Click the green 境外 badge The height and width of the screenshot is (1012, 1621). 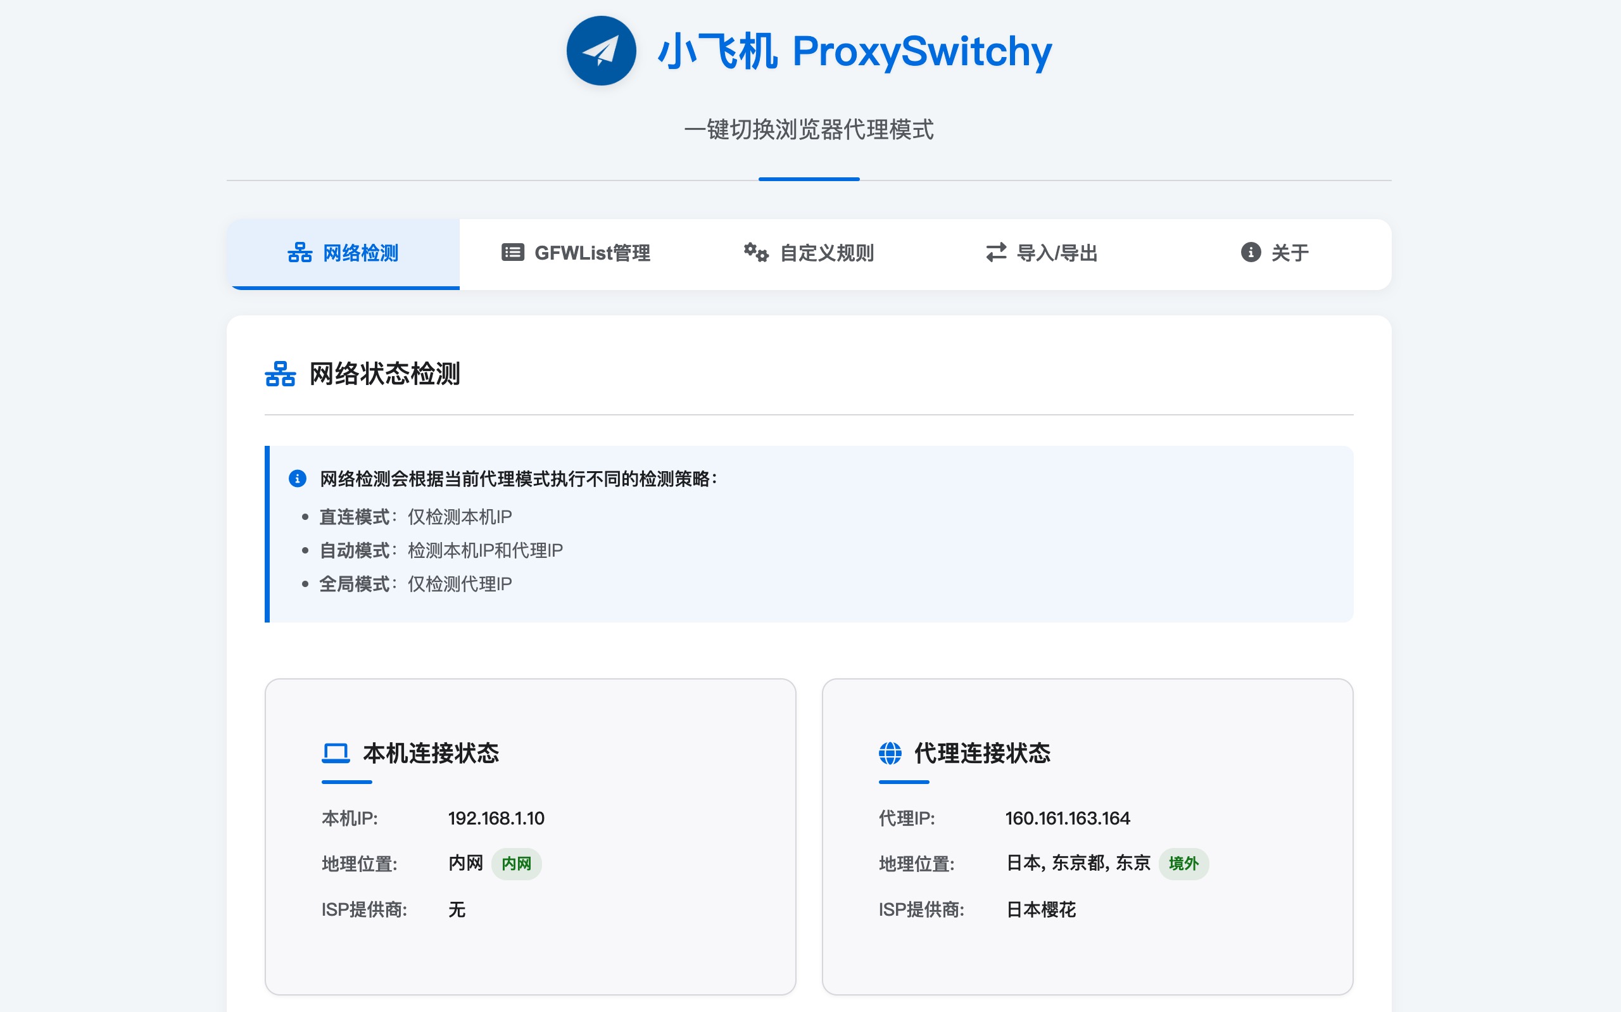click(1183, 864)
